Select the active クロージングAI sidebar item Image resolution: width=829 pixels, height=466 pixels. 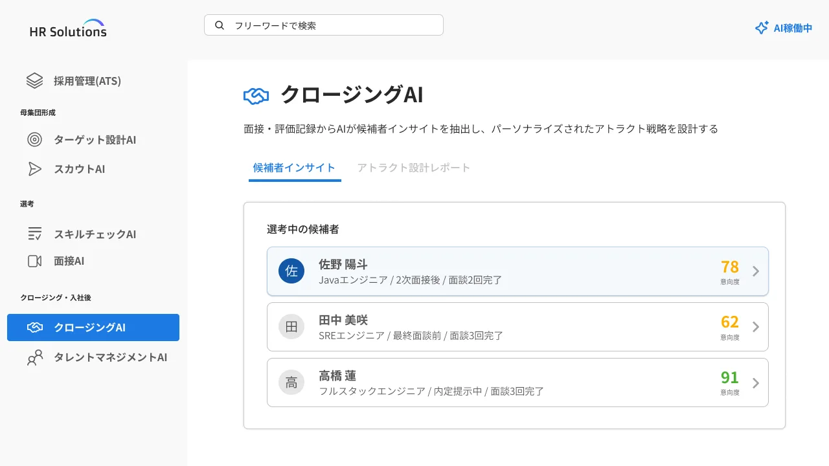click(x=93, y=327)
